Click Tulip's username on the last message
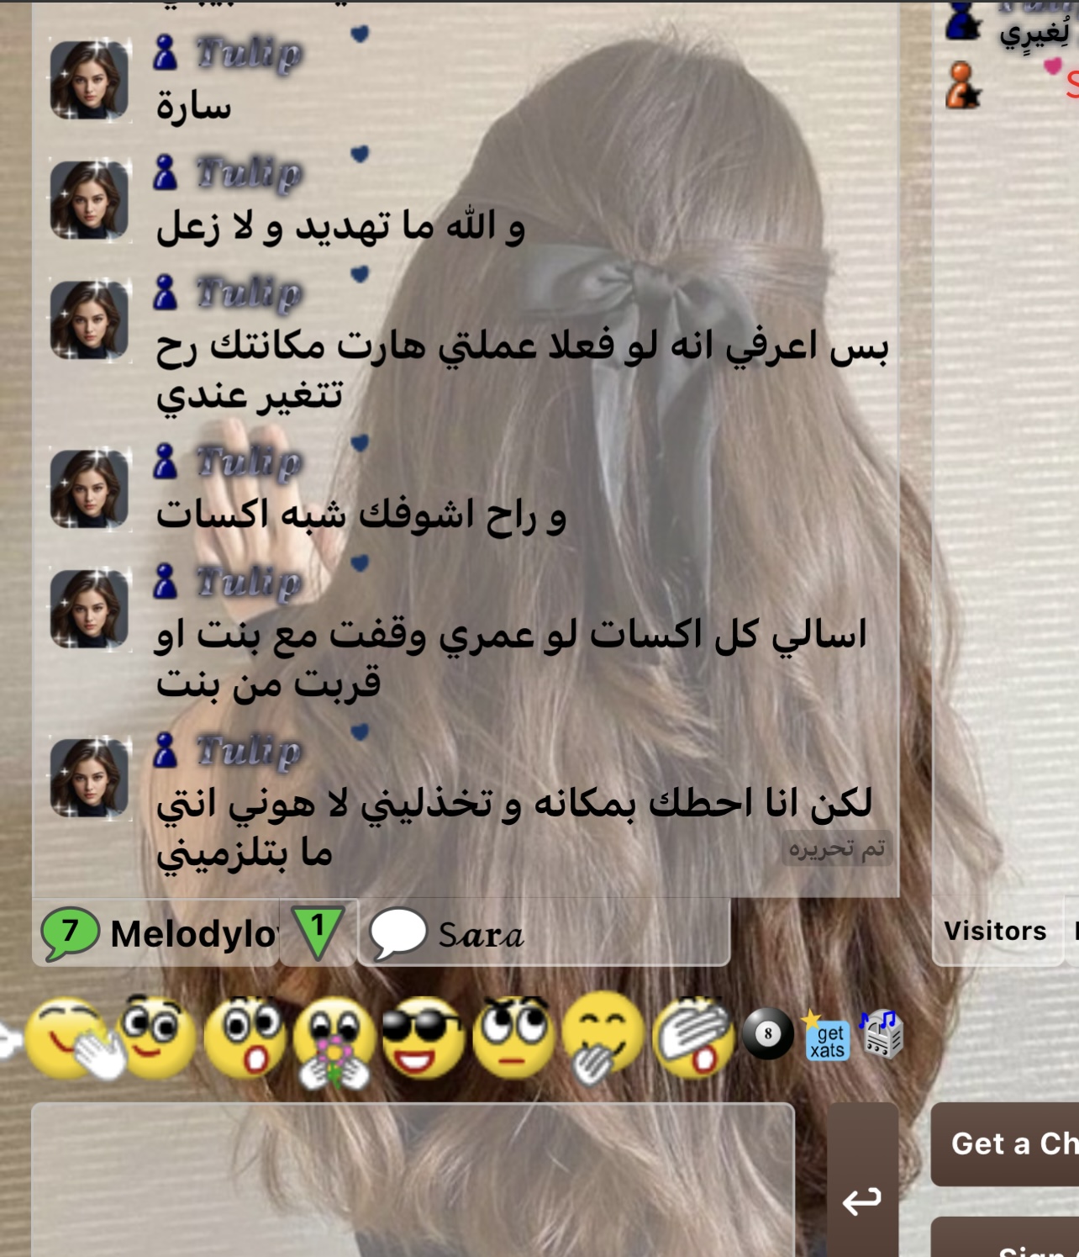 [250, 751]
